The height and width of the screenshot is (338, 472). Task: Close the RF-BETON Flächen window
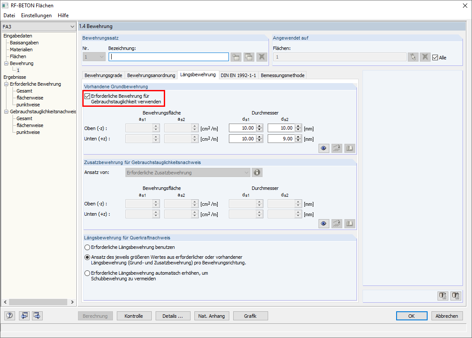(465, 6)
